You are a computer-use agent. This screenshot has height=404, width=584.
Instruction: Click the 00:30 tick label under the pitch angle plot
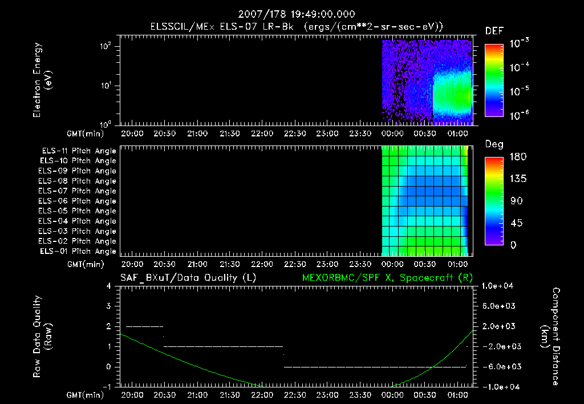click(x=425, y=264)
